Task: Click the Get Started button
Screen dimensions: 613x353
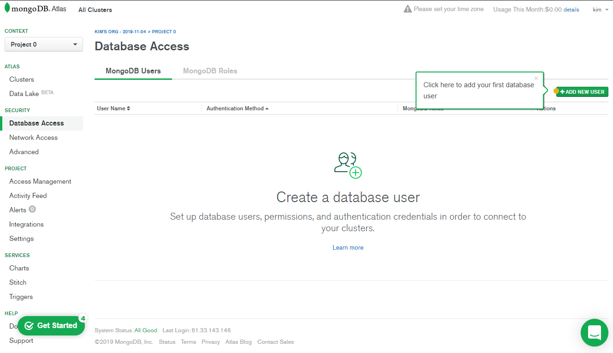Action: click(x=51, y=326)
